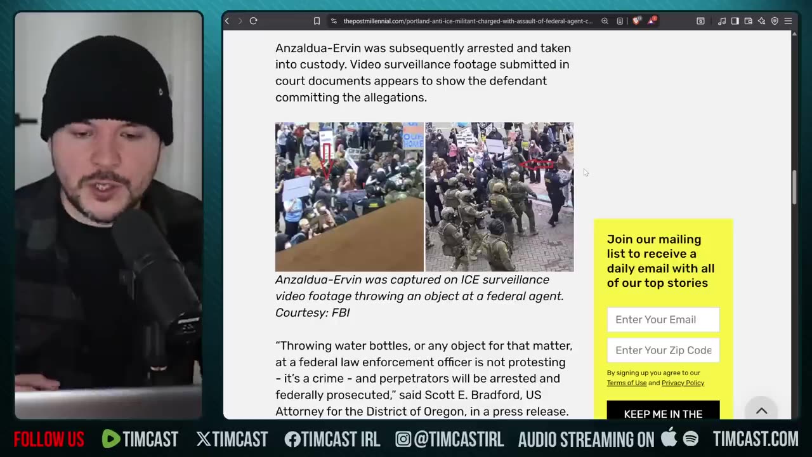Click the page's vertical scrollbar thumb
812x457 pixels.
click(794, 187)
